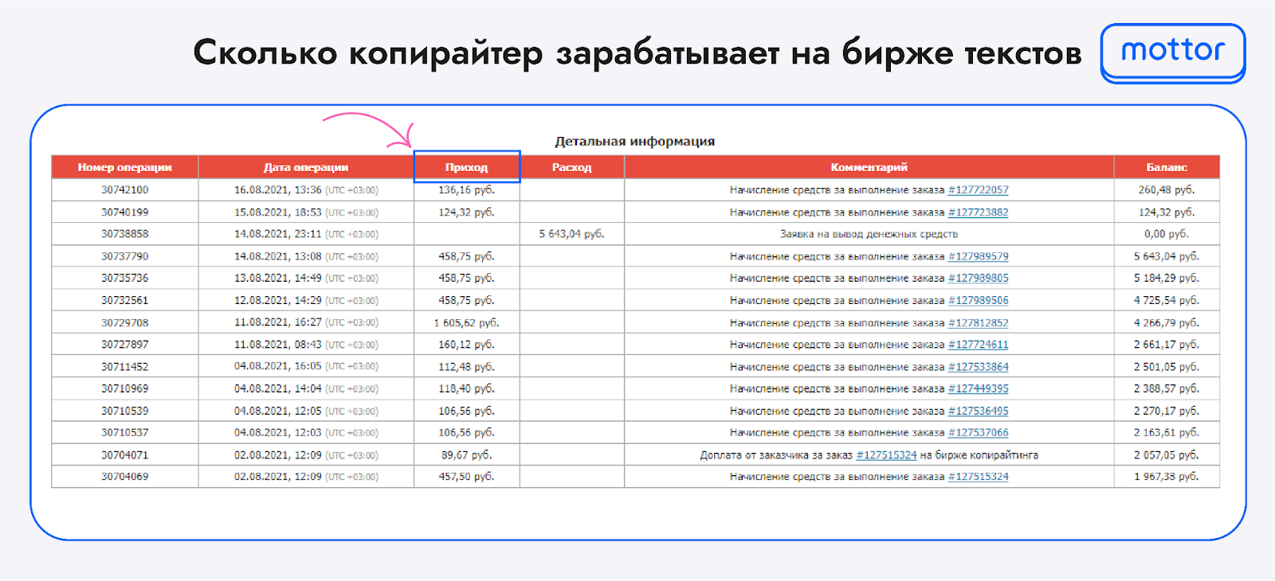The image size is (1275, 581).
Task: Open order link #127812852
Action: click(978, 323)
